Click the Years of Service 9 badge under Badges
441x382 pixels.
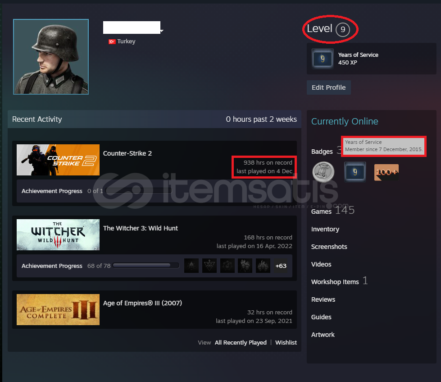coord(355,172)
